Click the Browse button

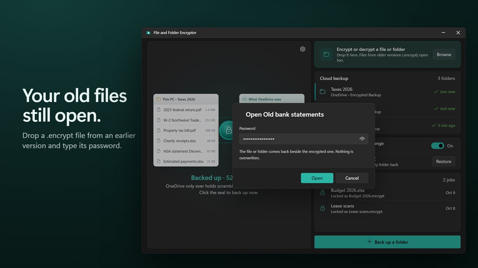444,54
